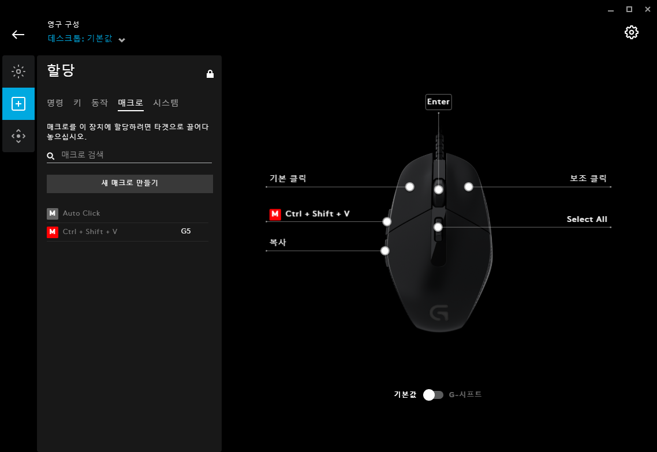This screenshot has width=657, height=452.
Task: Click the G5 assignment label
Action: click(x=186, y=231)
